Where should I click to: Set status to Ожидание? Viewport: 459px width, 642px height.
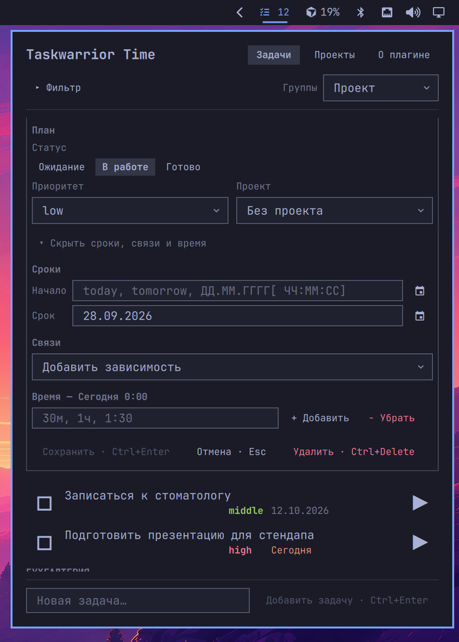point(62,167)
